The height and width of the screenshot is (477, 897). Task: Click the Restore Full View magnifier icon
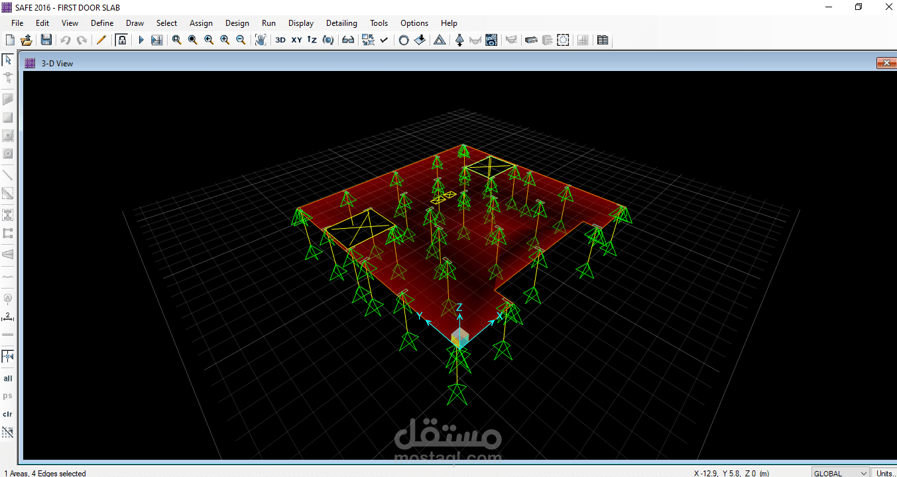192,40
